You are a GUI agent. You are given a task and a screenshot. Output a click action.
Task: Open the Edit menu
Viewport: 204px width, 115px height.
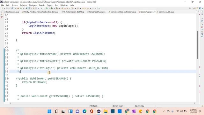(8, 5)
